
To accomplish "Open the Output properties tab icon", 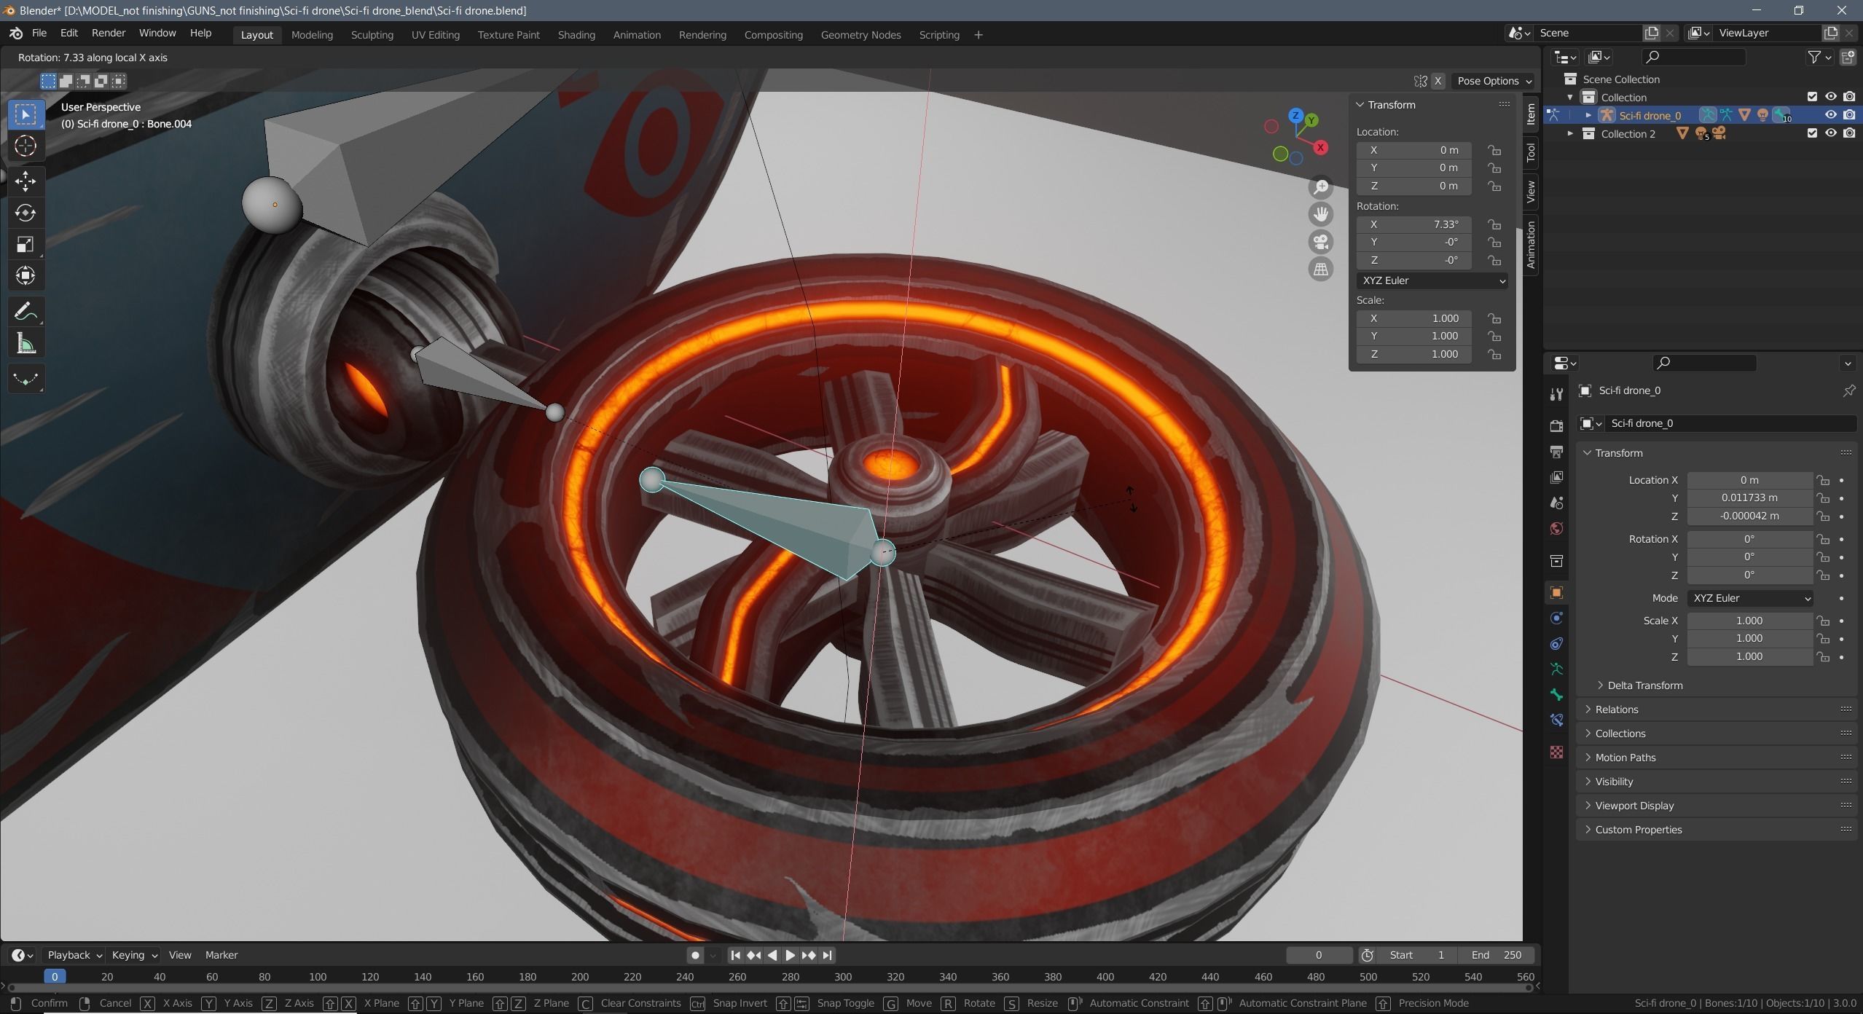I will (x=1556, y=452).
